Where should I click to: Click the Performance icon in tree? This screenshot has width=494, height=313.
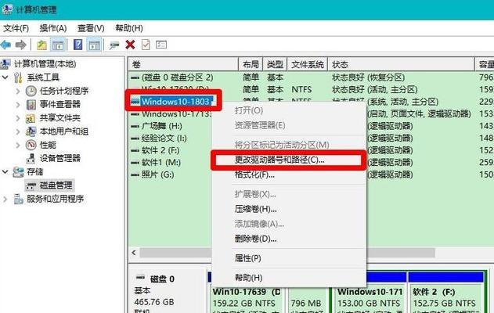pyautogui.click(x=31, y=145)
